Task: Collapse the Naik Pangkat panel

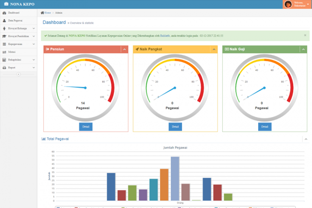Action: (x=214, y=49)
